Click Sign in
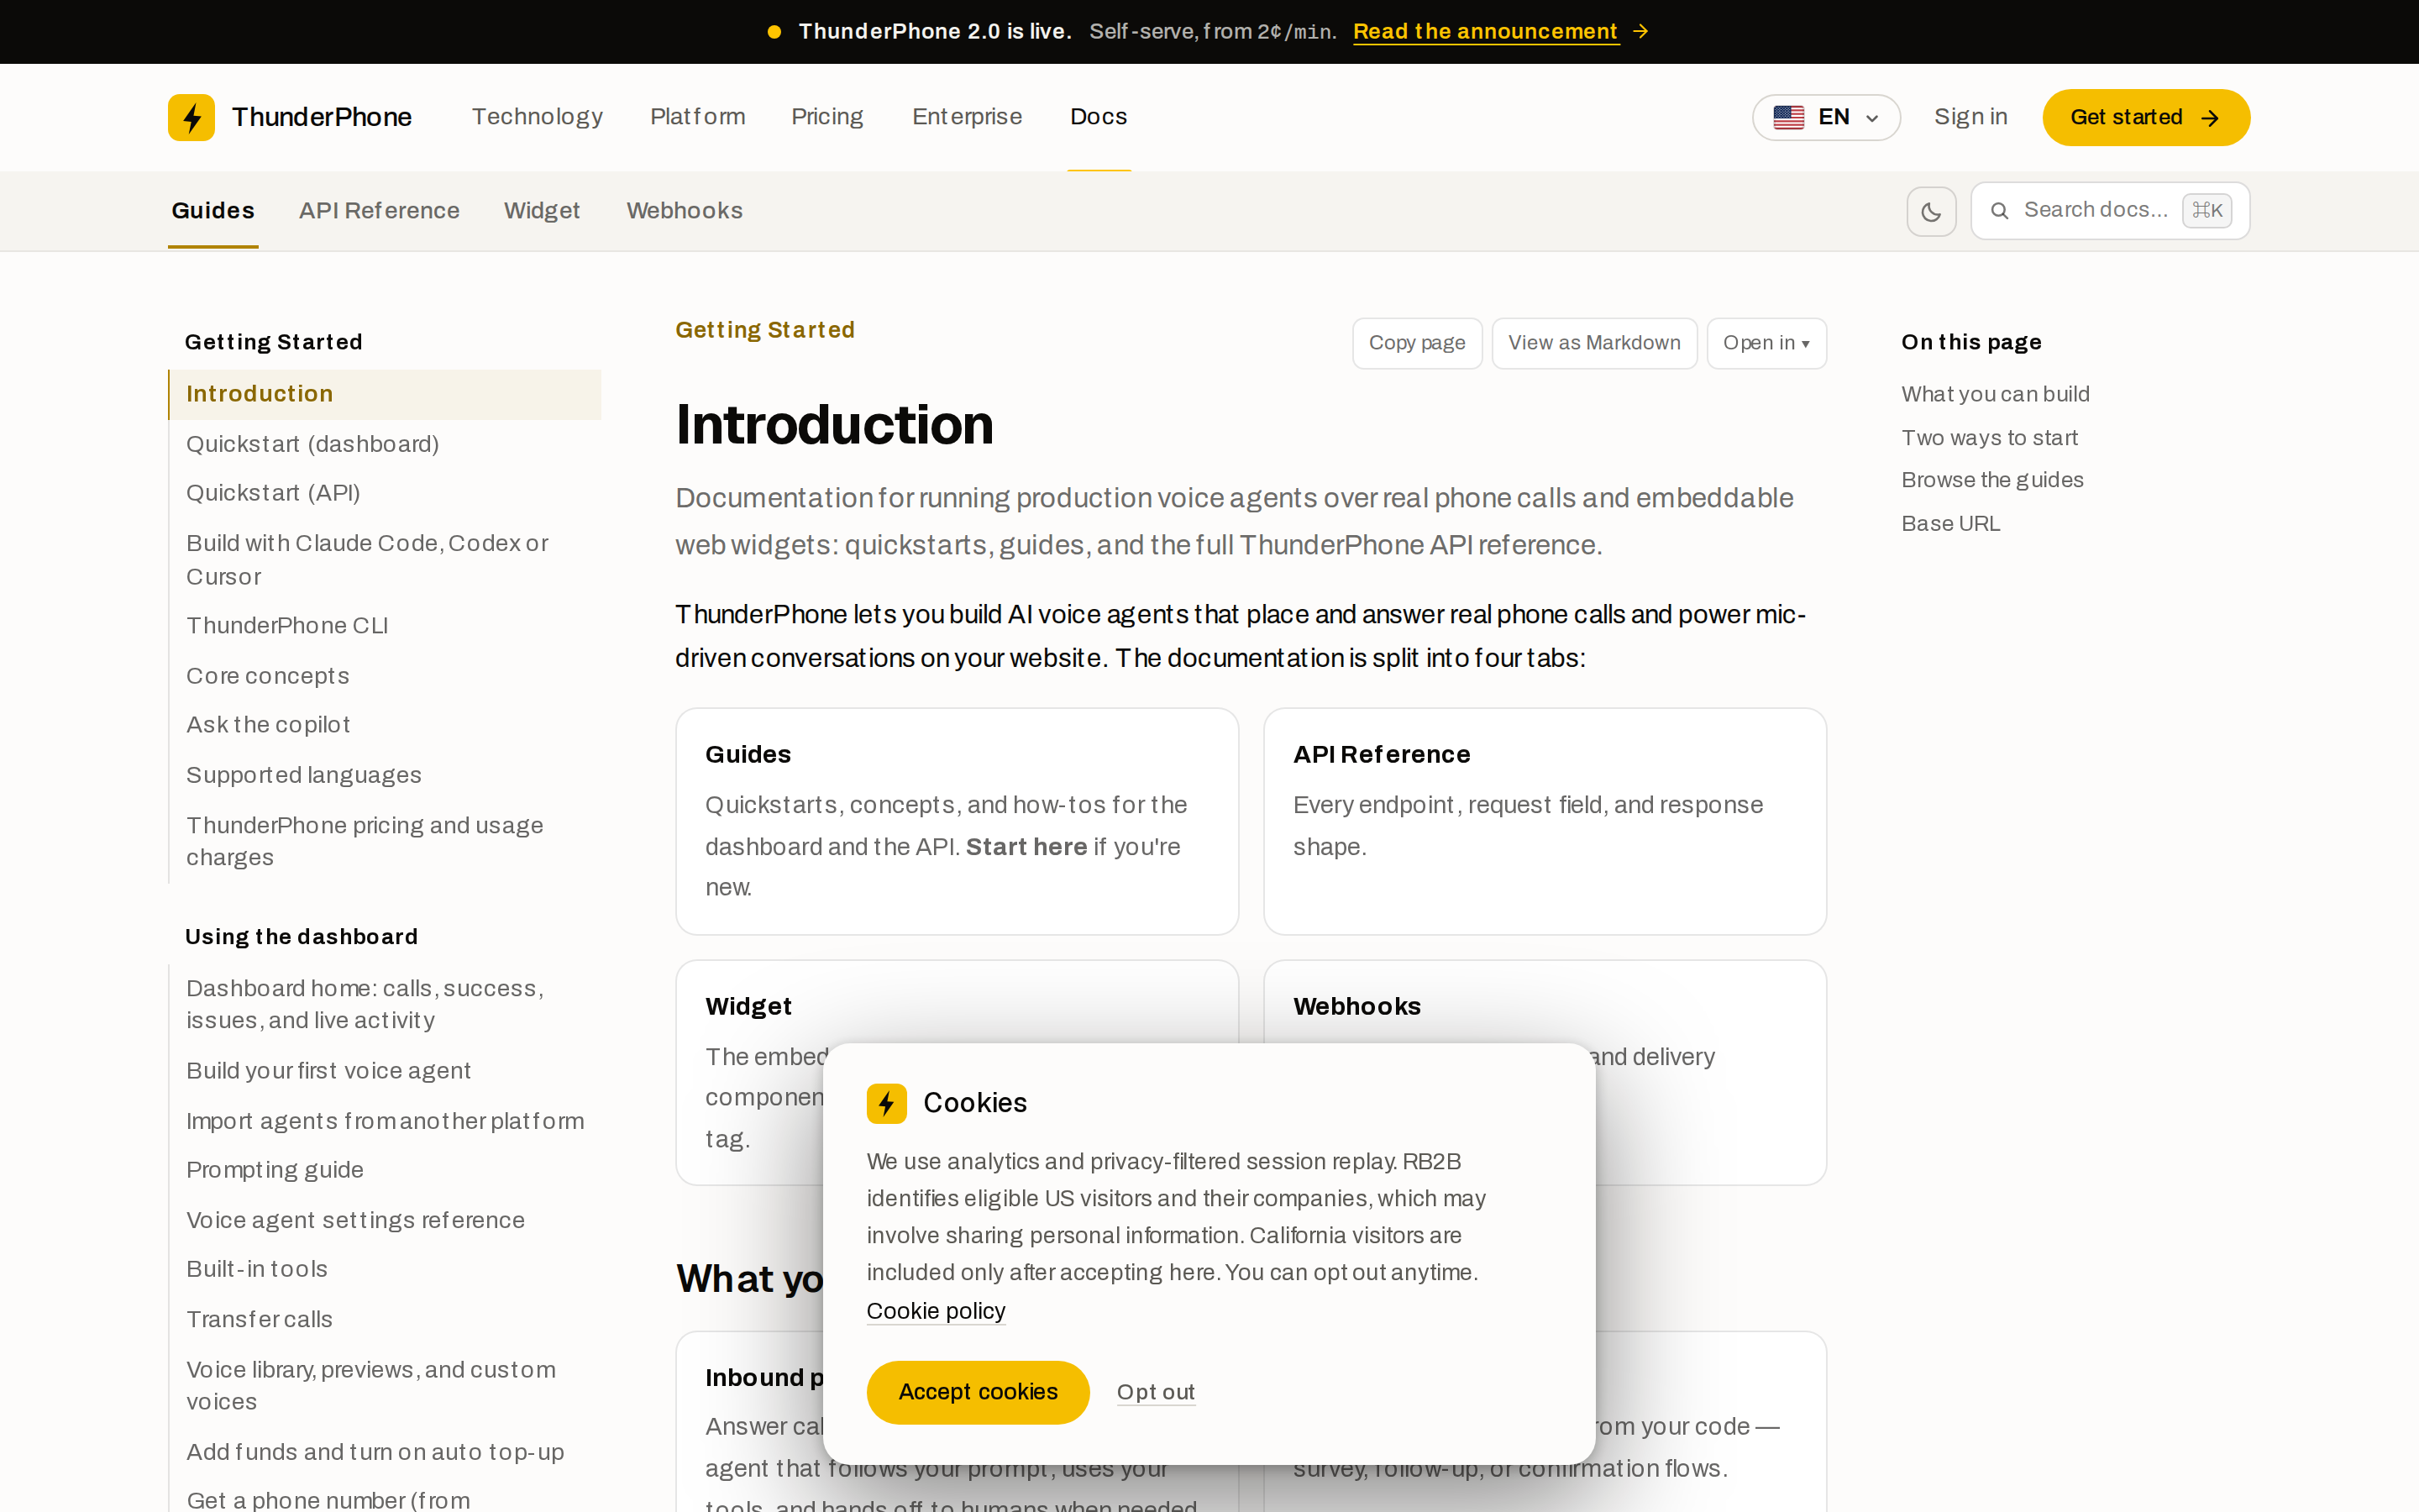This screenshot has height=1512, width=2419. 1970,117
